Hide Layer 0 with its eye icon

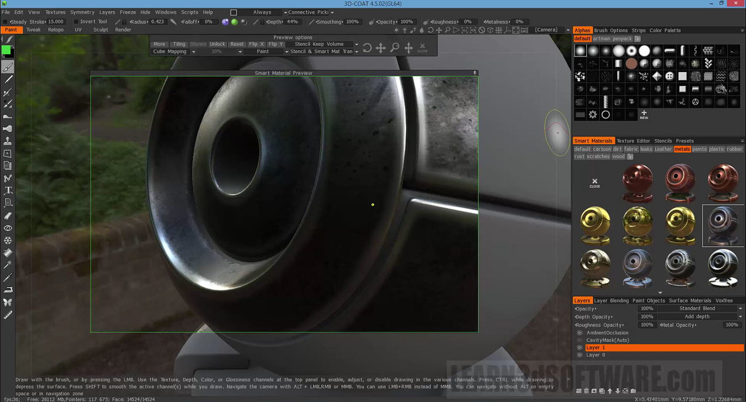coord(579,355)
